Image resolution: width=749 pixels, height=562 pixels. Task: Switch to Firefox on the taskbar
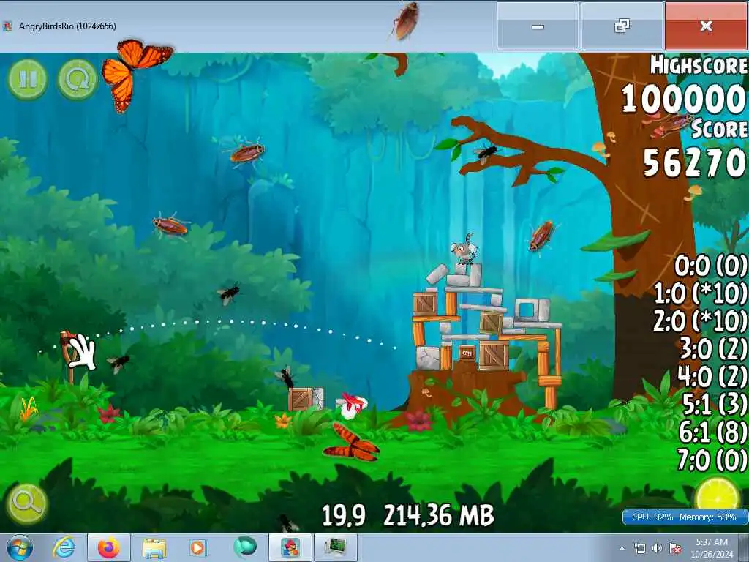[109, 547]
